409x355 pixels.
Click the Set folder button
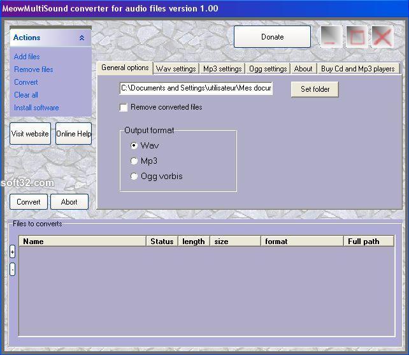pyautogui.click(x=315, y=89)
